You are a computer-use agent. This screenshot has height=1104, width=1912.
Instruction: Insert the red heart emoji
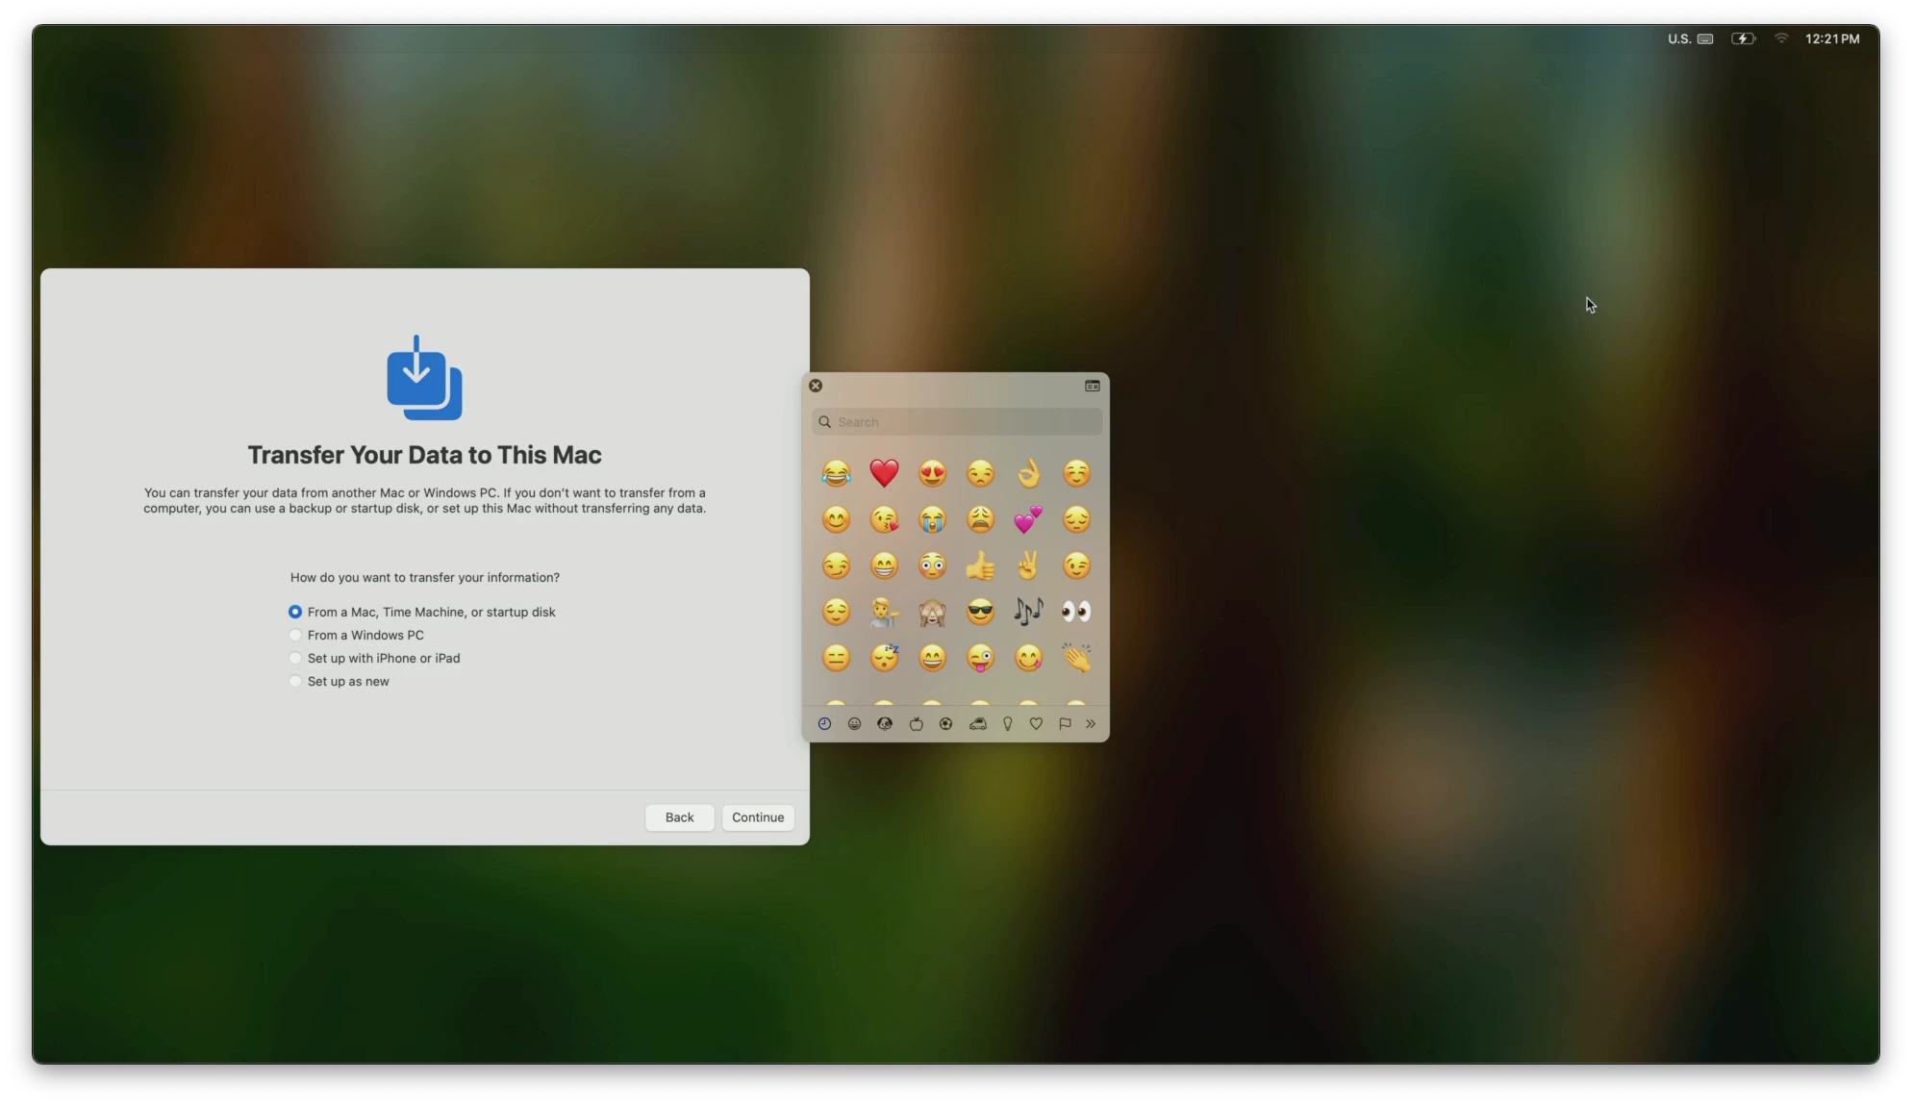[x=884, y=473]
